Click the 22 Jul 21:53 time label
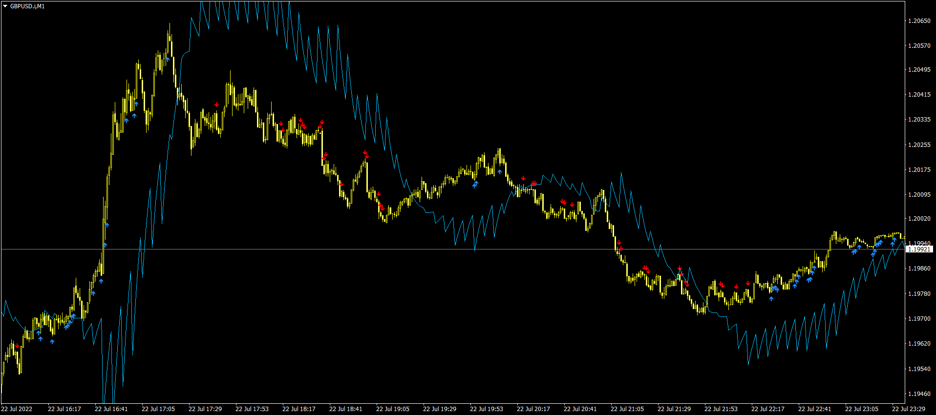The height and width of the screenshot is (415, 936). coord(721,409)
